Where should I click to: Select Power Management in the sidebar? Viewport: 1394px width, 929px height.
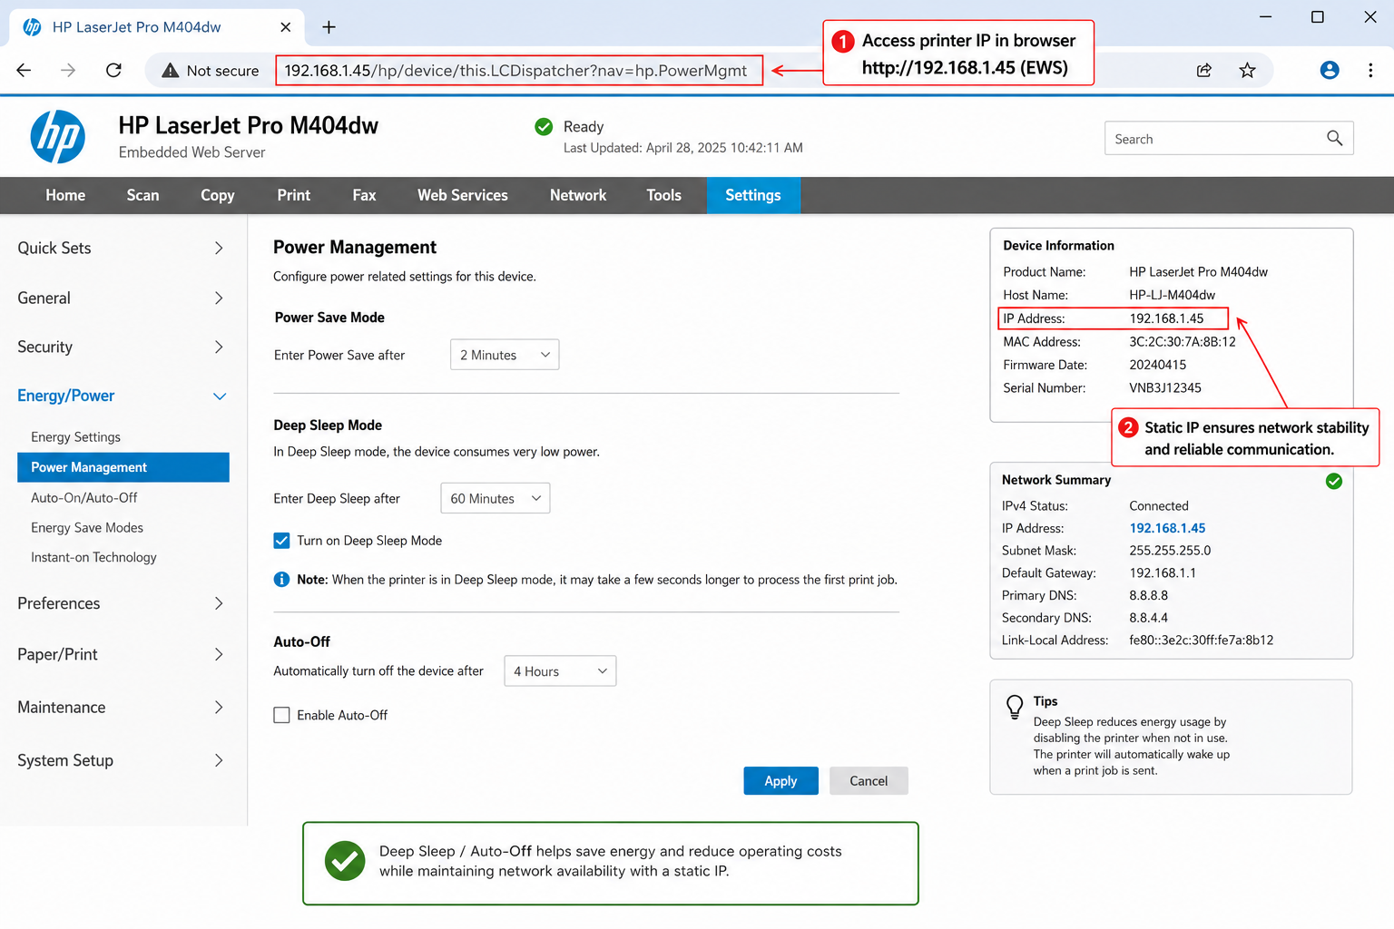click(x=123, y=467)
